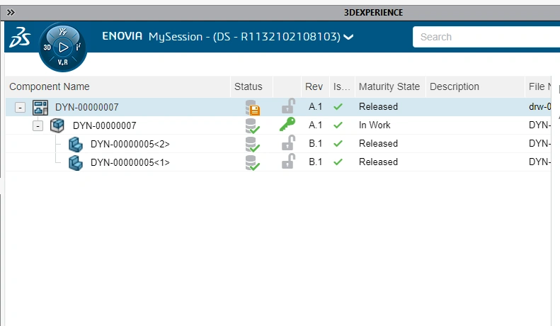Click the partially hidden File column header
This screenshot has height=326, width=560.
539,86
